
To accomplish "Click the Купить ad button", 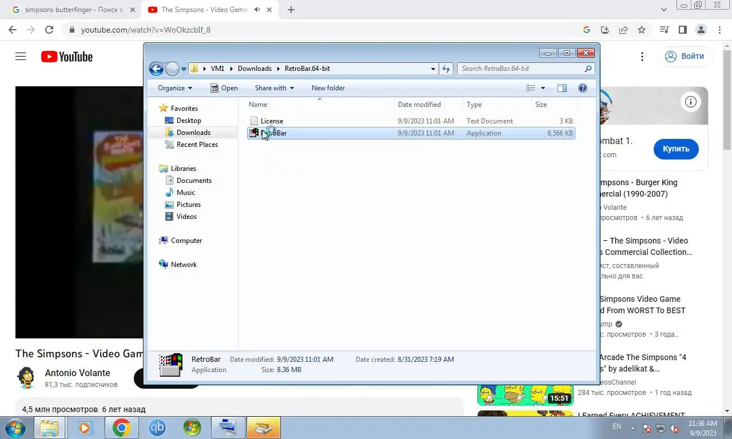I will 676,149.
